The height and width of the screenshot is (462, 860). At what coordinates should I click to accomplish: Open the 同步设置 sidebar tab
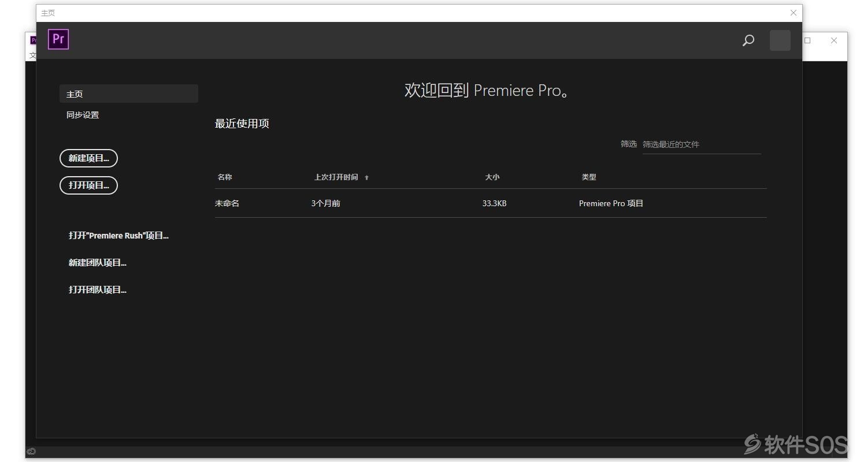click(x=83, y=115)
